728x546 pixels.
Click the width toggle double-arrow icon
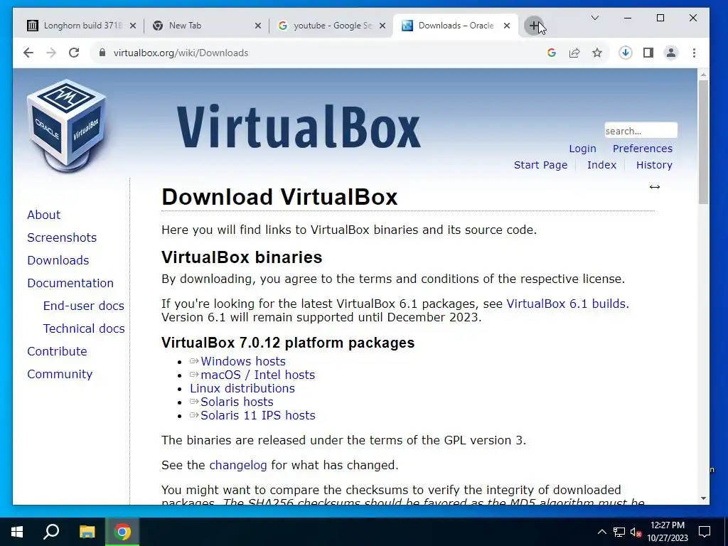pyautogui.click(x=655, y=187)
